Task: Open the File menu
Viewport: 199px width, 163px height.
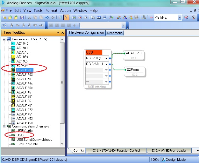Action: 9,10
